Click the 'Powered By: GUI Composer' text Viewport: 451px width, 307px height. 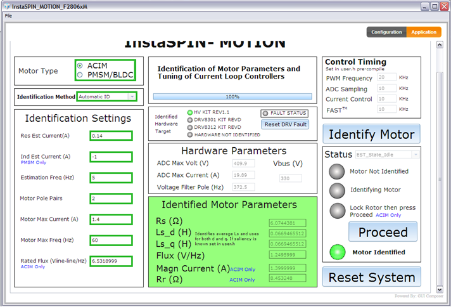(x=419, y=296)
